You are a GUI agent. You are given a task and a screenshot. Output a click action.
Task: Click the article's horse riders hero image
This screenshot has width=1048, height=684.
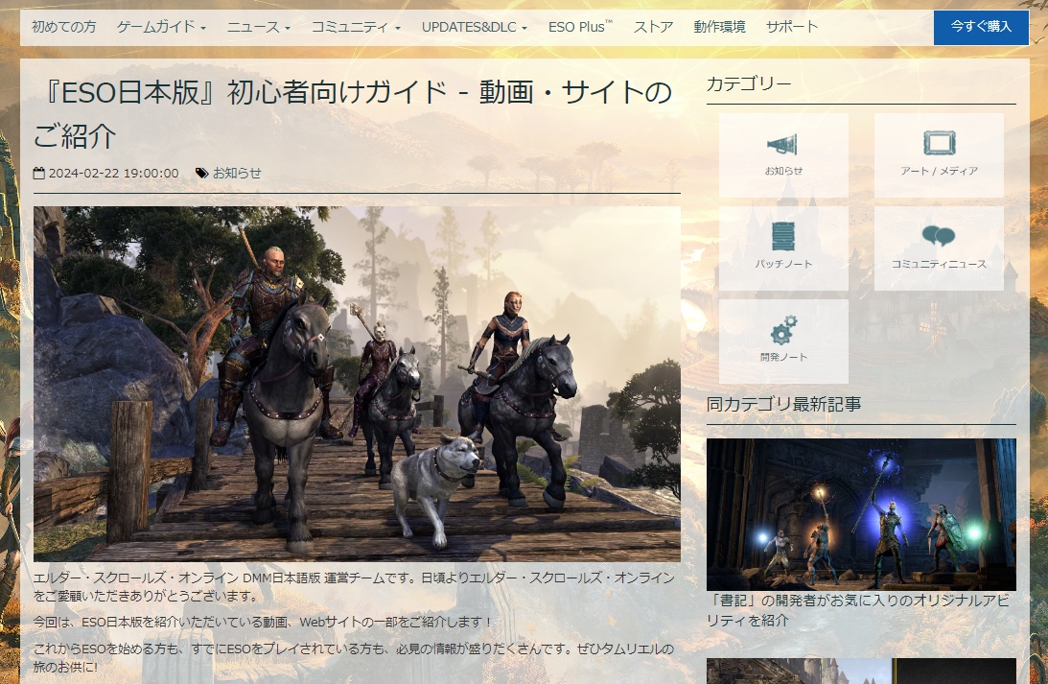click(357, 384)
